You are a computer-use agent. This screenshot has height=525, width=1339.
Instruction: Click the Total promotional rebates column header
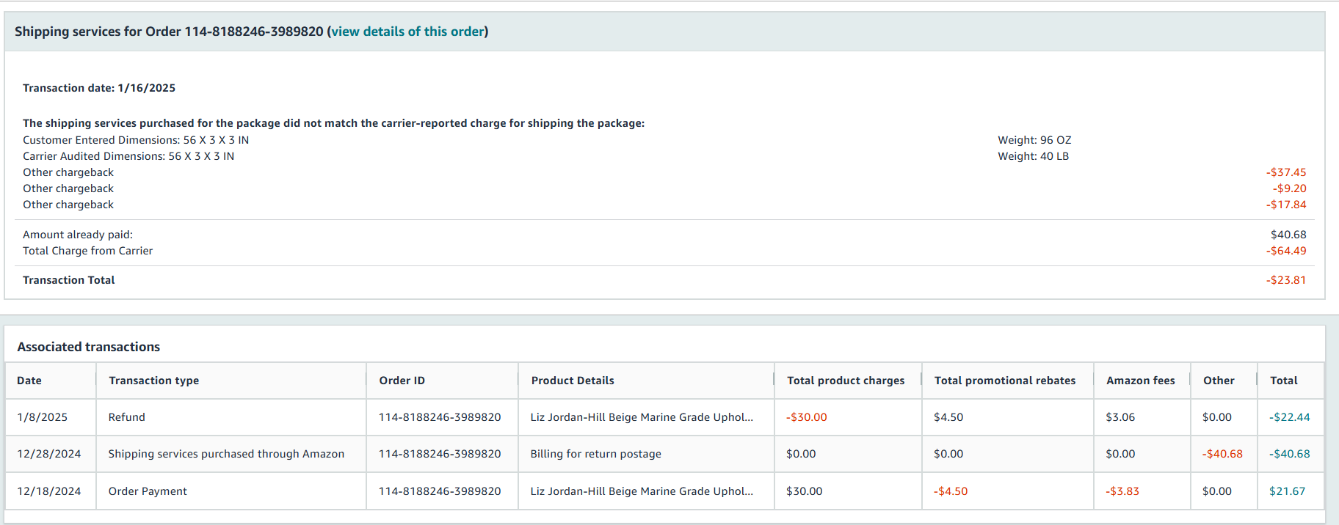(x=1005, y=381)
